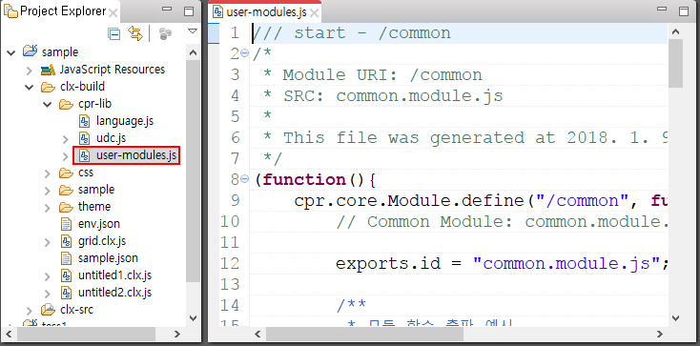Expand the sample subfolder
The height and width of the screenshot is (346, 700).
coord(48,191)
